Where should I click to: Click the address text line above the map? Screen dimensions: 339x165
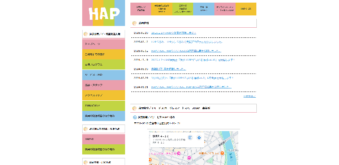point(157,123)
